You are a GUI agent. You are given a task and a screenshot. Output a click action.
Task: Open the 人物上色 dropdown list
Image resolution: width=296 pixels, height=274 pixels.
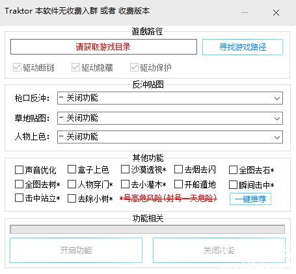pyautogui.click(x=170, y=137)
